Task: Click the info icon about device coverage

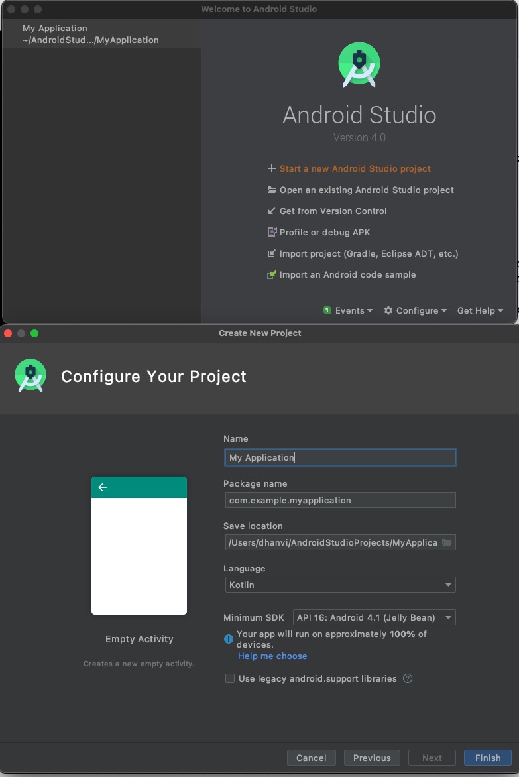Action: click(x=229, y=638)
